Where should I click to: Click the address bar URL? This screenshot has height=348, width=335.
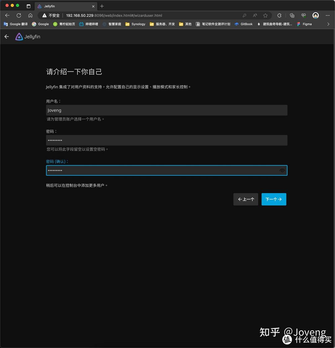pos(114,15)
